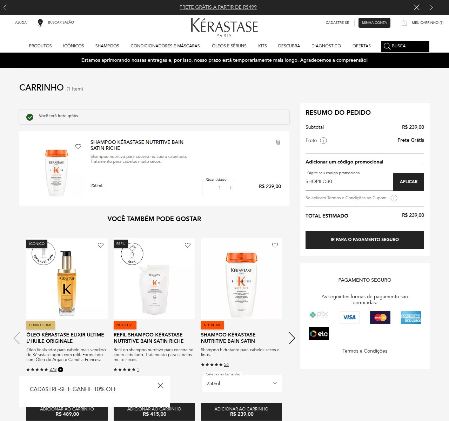Expand the 250ml size dropdown
Viewport: 449px width, 421px height.
coord(241,383)
